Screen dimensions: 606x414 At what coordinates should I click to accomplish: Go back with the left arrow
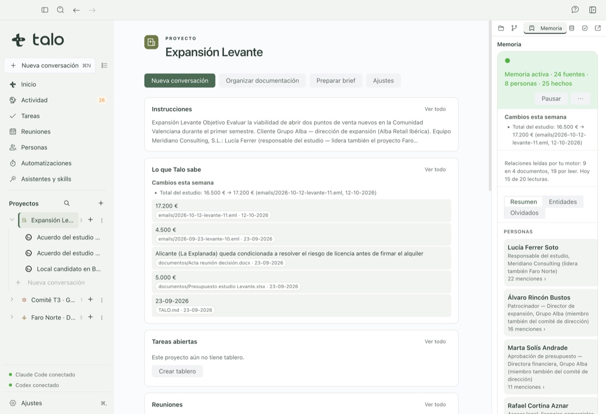tap(76, 10)
